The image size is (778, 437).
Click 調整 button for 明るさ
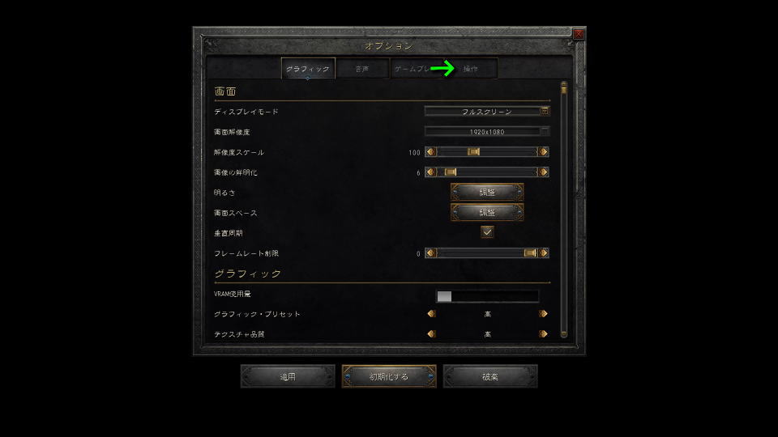487,193
